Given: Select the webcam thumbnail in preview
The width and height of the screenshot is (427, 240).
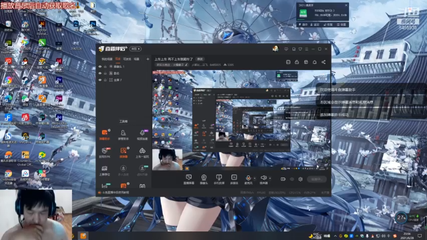Looking at the screenshot, I should pos(167,160).
